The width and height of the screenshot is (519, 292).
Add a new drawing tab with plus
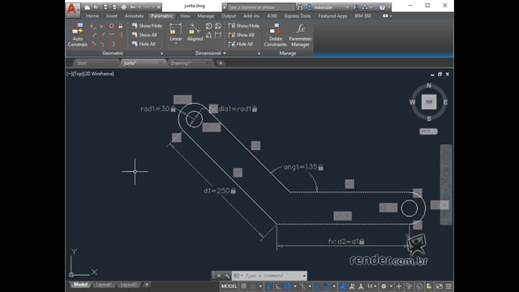(221, 63)
